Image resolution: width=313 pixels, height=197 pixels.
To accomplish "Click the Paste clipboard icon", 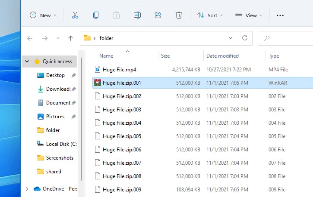I will pyautogui.click(x=117, y=15).
